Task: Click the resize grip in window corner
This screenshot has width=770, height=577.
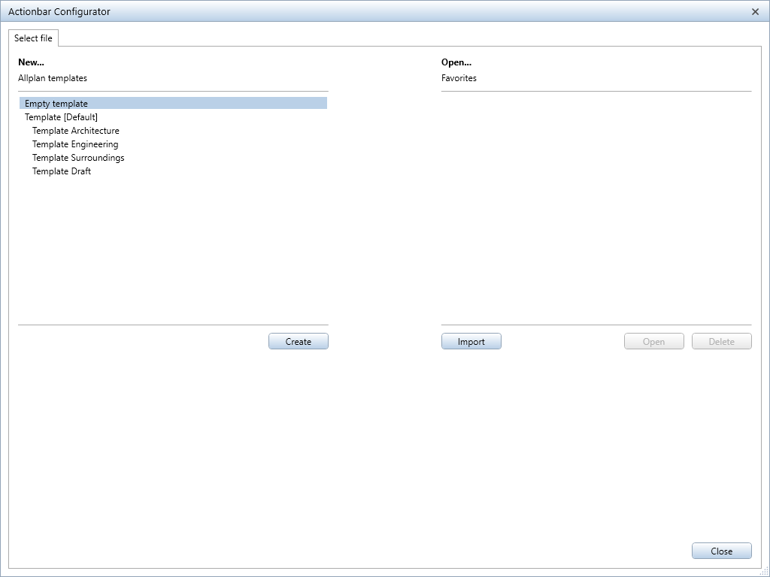Action: click(764, 572)
